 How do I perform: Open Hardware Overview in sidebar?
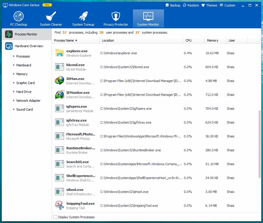point(27,46)
